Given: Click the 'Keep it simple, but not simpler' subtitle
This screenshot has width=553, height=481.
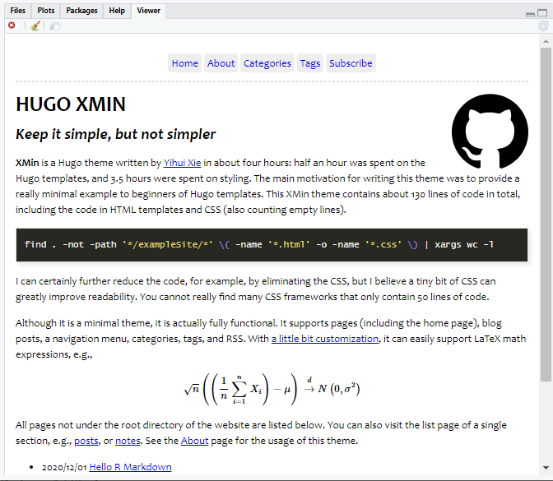Looking at the screenshot, I should (x=116, y=134).
